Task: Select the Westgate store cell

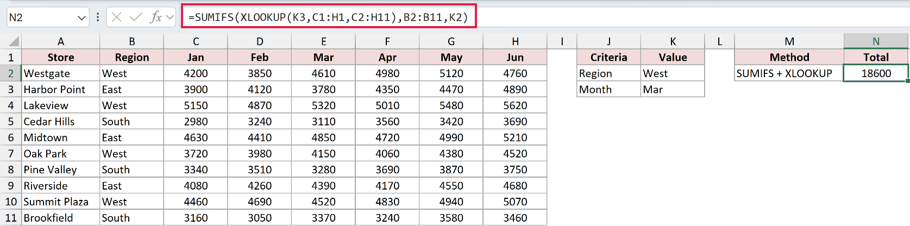Action: point(61,73)
